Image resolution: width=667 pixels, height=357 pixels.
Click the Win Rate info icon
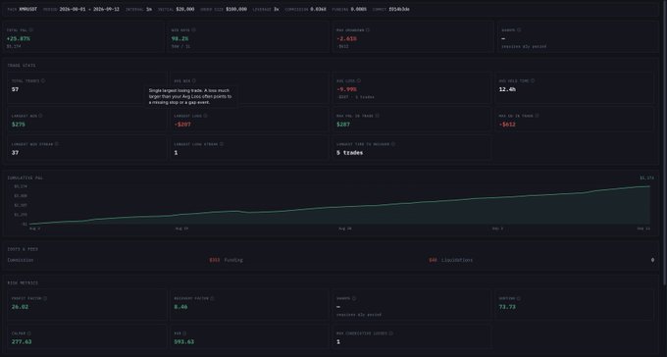[x=193, y=30]
